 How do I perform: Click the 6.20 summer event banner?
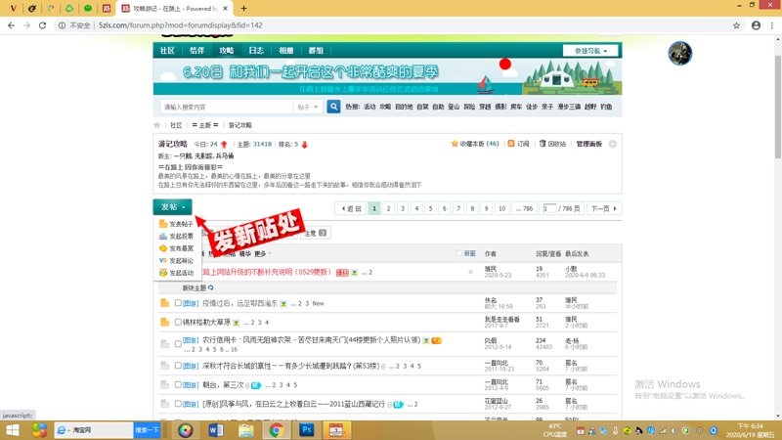387,77
